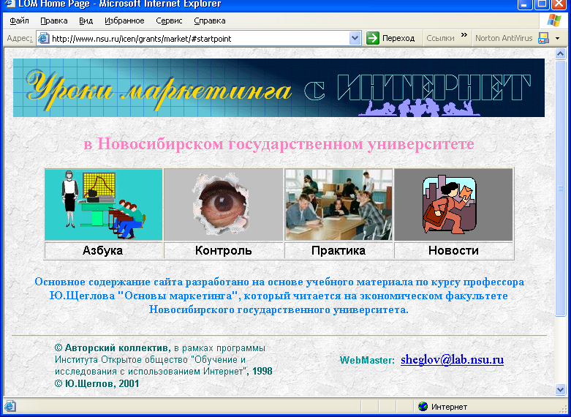
Task: Click the Интернет zone status text
Action: [450, 407]
